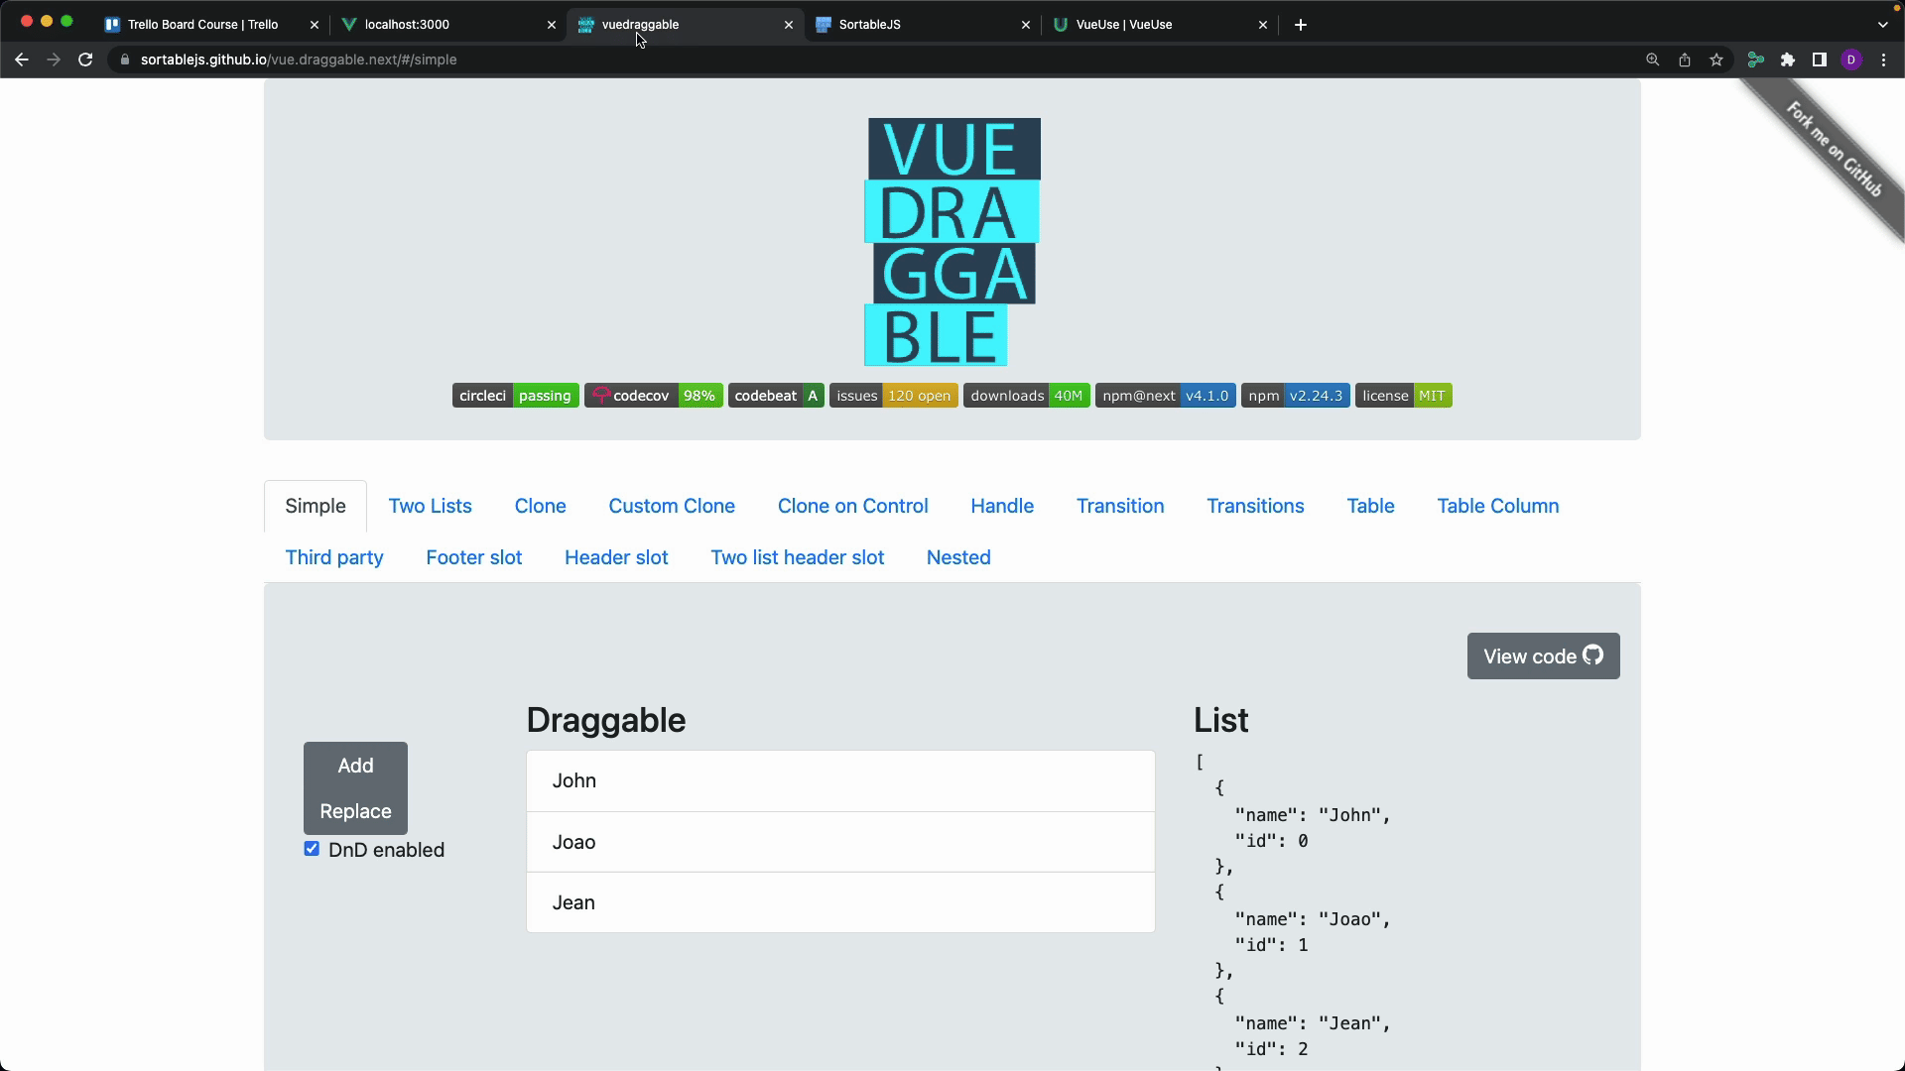Click the Replace button
This screenshot has height=1071, width=1905.
click(x=355, y=811)
